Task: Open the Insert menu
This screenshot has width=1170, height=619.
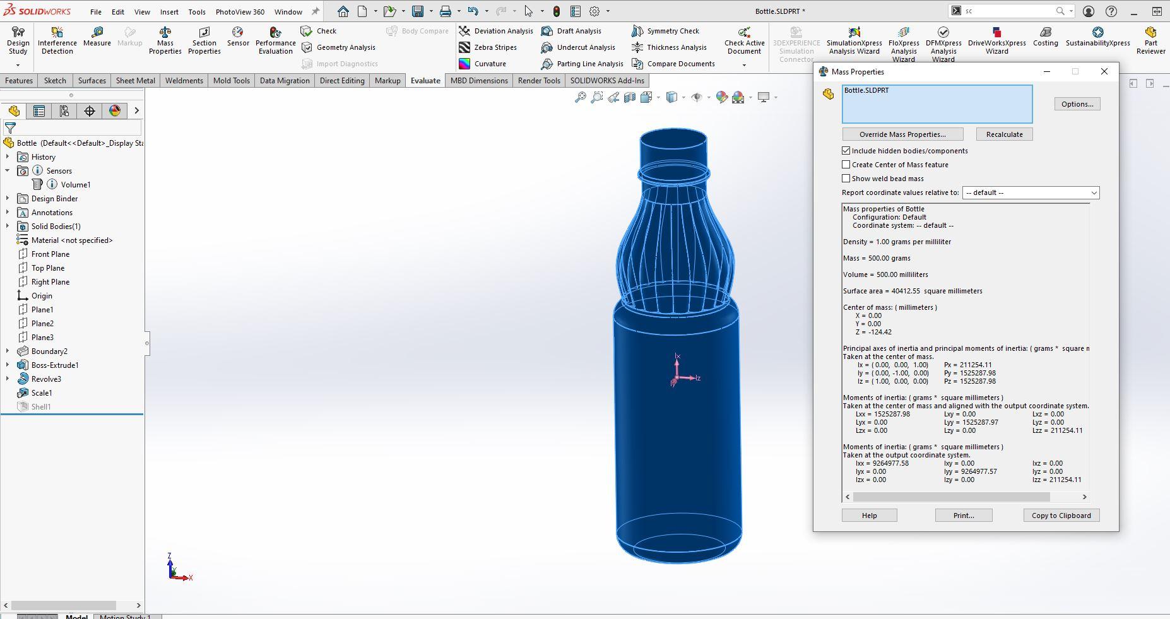Action: coord(169,11)
